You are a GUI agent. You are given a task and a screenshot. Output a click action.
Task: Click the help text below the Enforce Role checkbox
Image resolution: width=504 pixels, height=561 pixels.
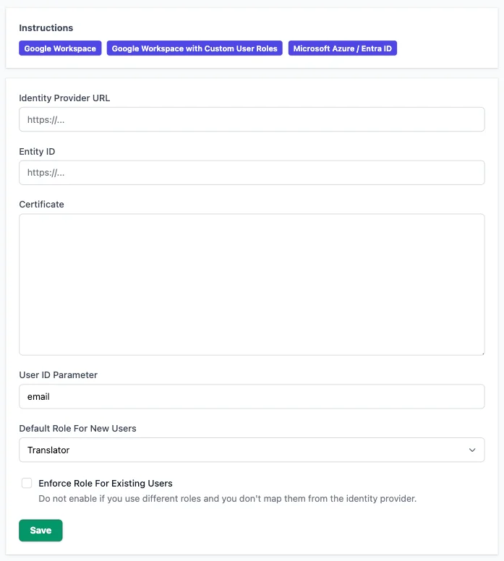click(x=228, y=499)
